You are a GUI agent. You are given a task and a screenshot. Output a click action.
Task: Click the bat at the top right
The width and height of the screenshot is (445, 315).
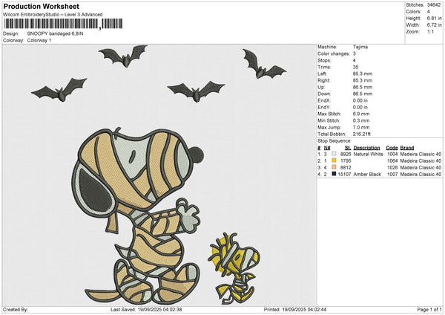pos(264,64)
